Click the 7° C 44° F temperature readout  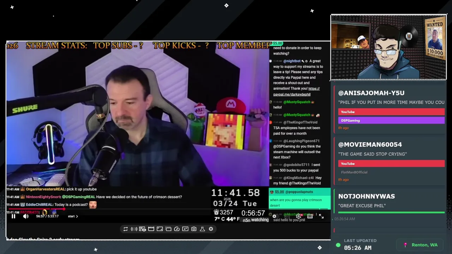coord(227,219)
